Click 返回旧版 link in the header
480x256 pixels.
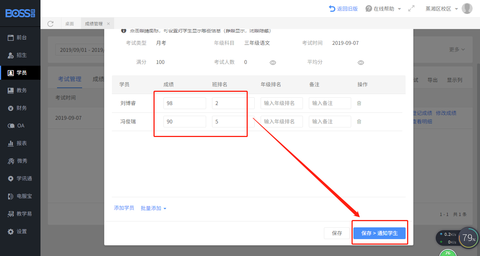[343, 9]
